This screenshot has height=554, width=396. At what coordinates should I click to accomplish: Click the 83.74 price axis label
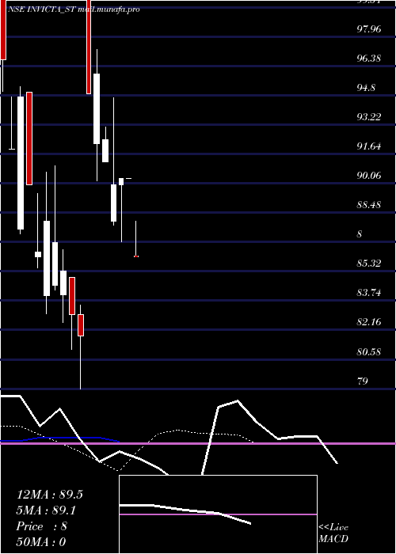[x=369, y=293]
